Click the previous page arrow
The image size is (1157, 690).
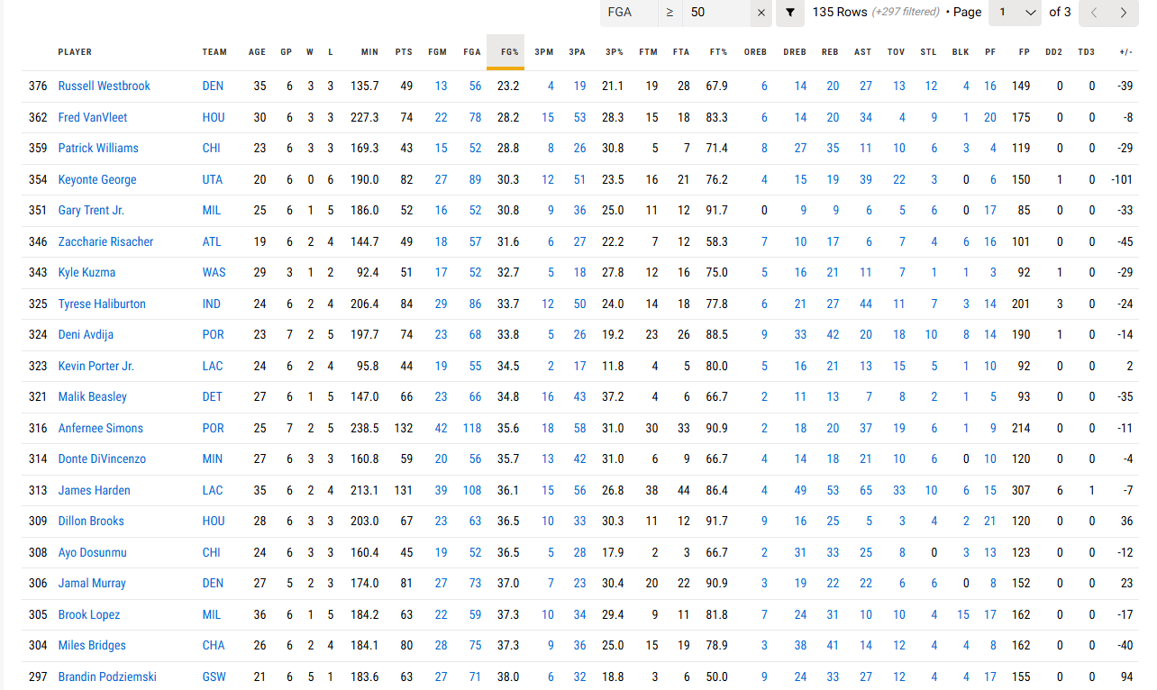coord(1093,13)
